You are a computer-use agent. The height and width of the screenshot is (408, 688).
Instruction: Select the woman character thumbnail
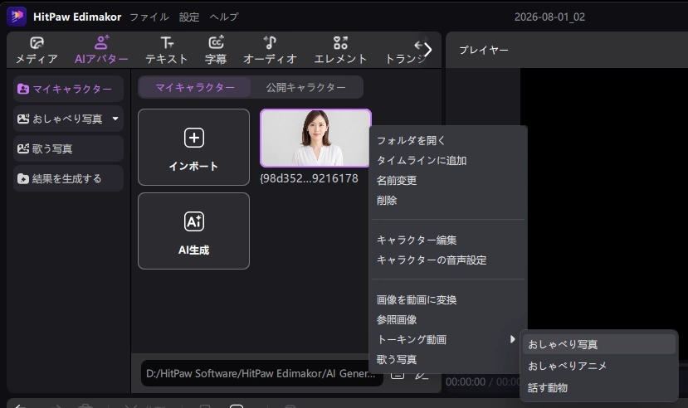coord(315,138)
